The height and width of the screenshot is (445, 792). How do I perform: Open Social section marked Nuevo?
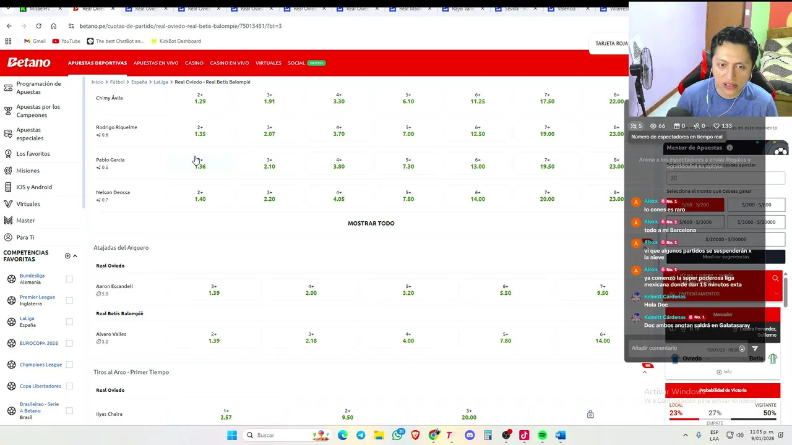pyautogui.click(x=306, y=63)
